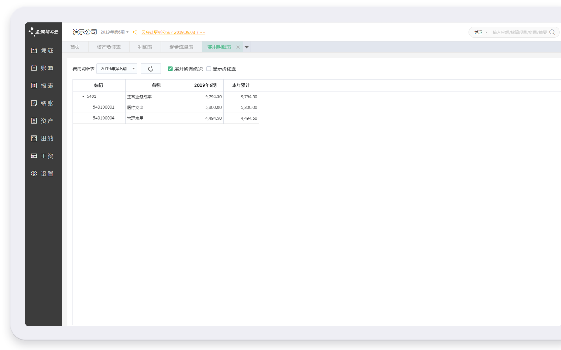Open the 云会计更新公告 announcement link
Viewport: 561px width, 350px height.
(x=173, y=32)
